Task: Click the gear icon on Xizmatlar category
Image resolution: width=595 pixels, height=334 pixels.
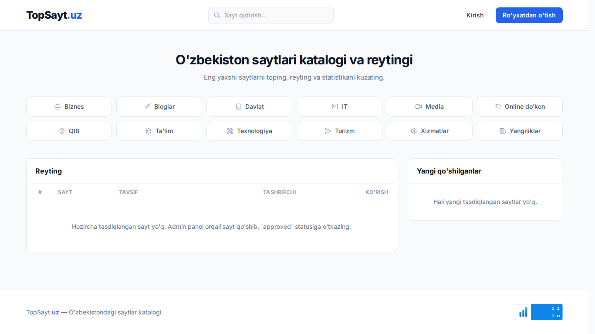Action: [414, 131]
